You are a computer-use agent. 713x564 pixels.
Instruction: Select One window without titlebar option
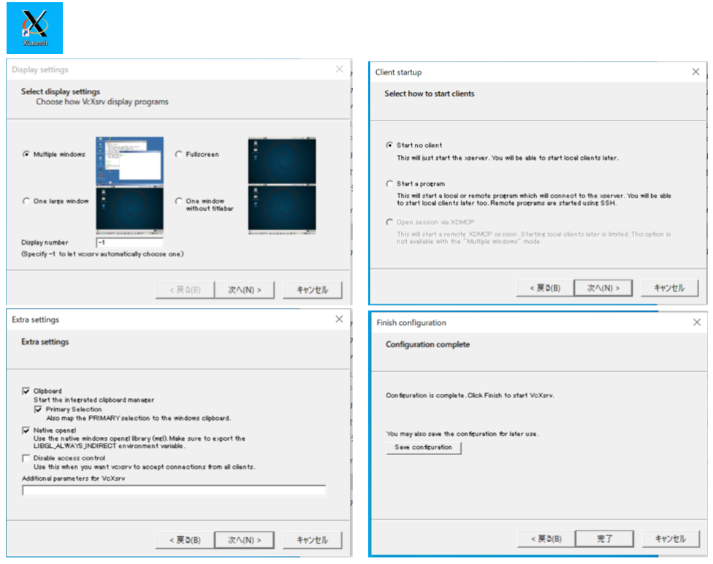point(179,201)
